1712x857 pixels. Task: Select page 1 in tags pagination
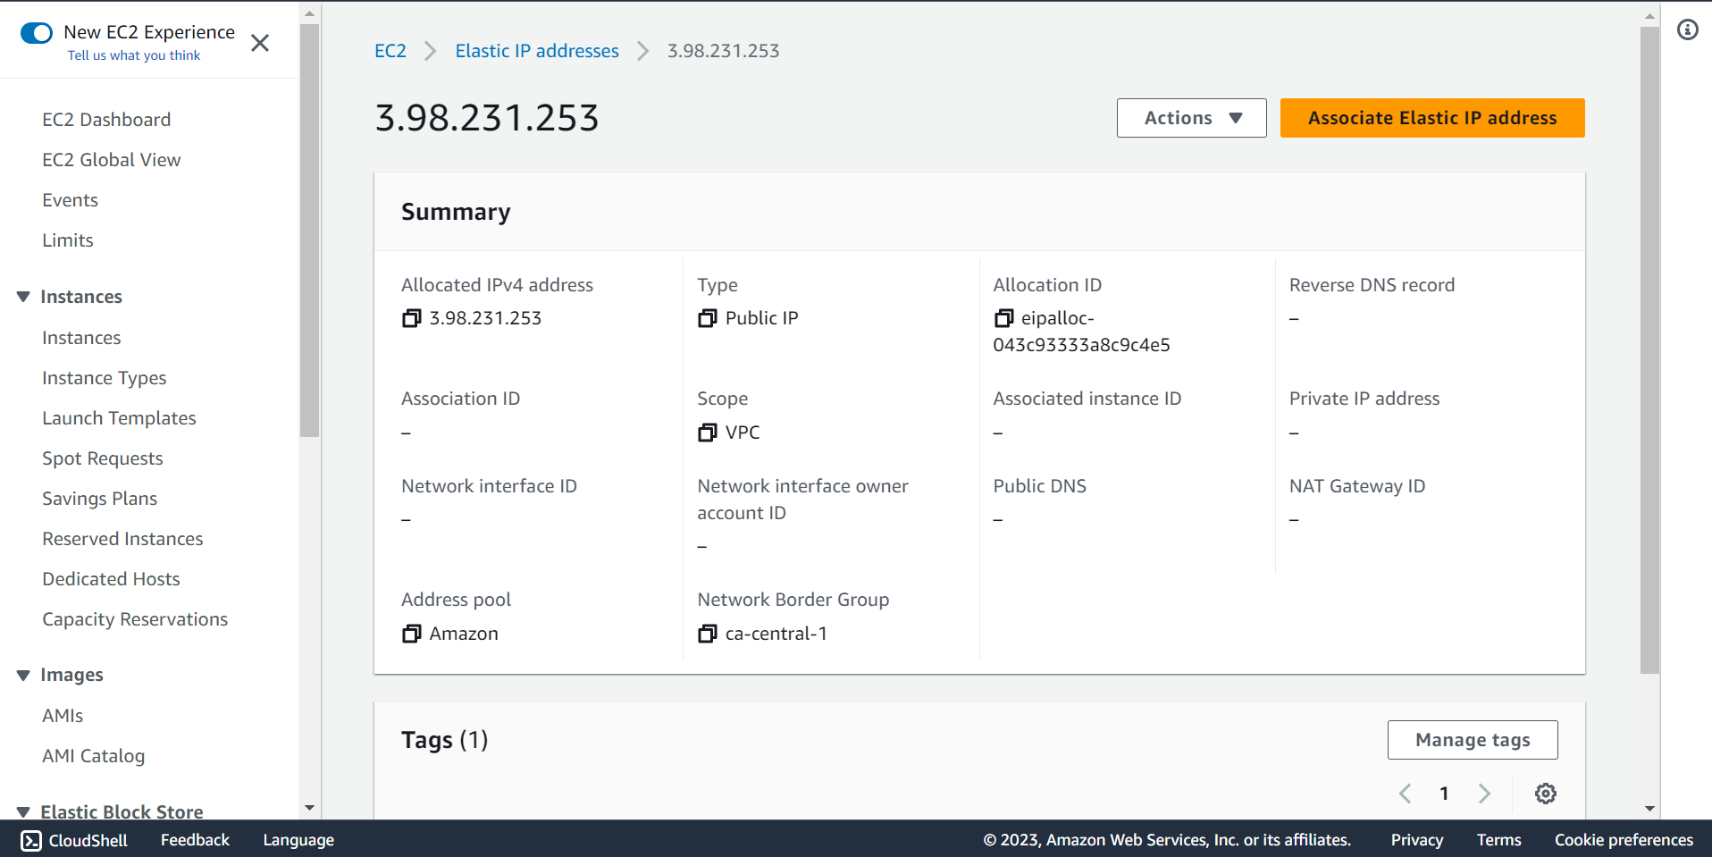1444,794
